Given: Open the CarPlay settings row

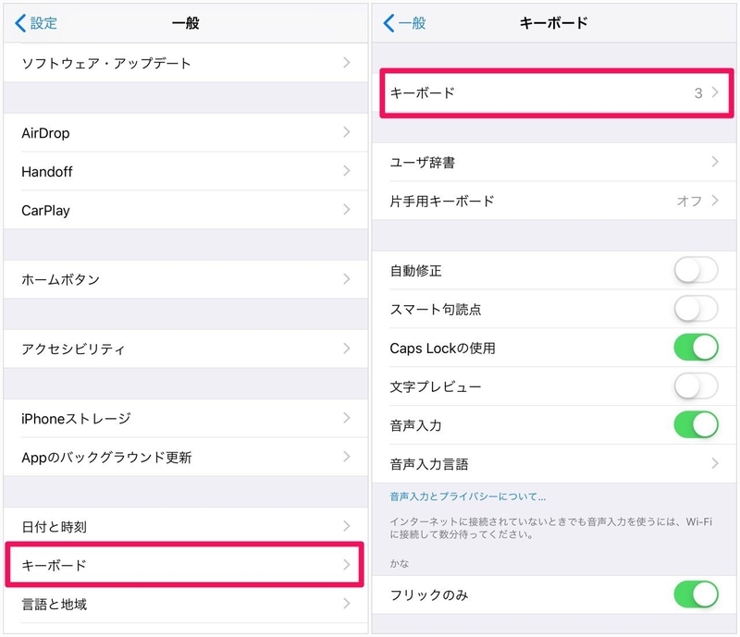Looking at the screenshot, I should (186, 211).
